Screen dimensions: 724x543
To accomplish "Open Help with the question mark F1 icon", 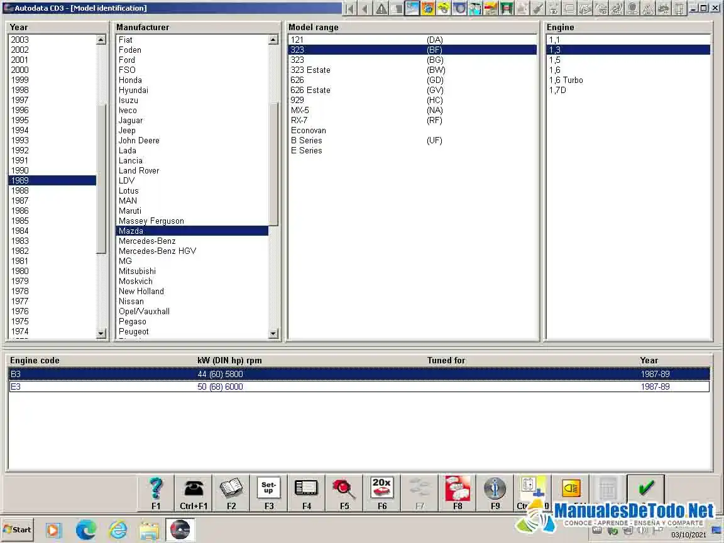I will coord(155,490).
